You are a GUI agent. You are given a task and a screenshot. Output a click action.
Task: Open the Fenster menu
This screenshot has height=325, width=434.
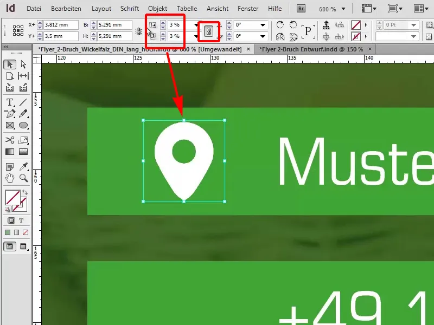coord(248,9)
